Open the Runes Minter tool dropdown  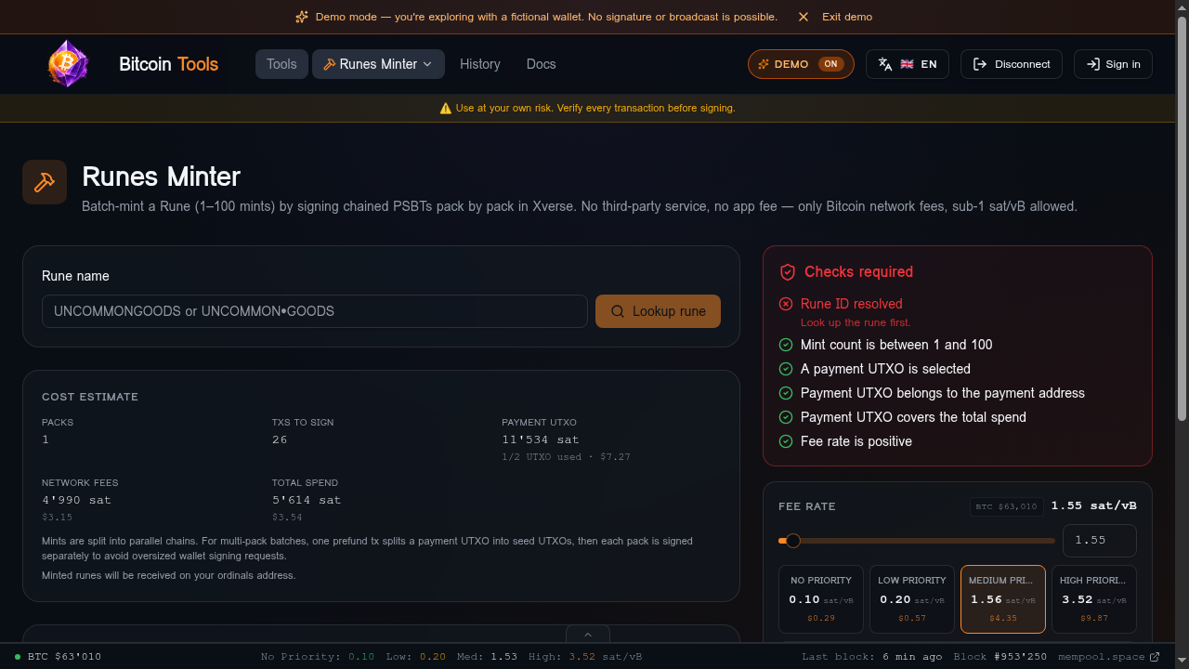click(x=378, y=64)
